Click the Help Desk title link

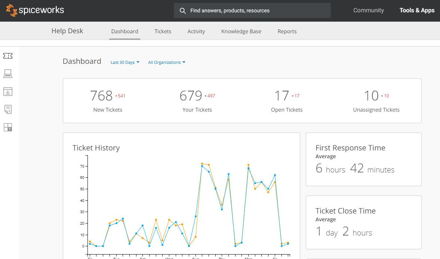(x=67, y=31)
